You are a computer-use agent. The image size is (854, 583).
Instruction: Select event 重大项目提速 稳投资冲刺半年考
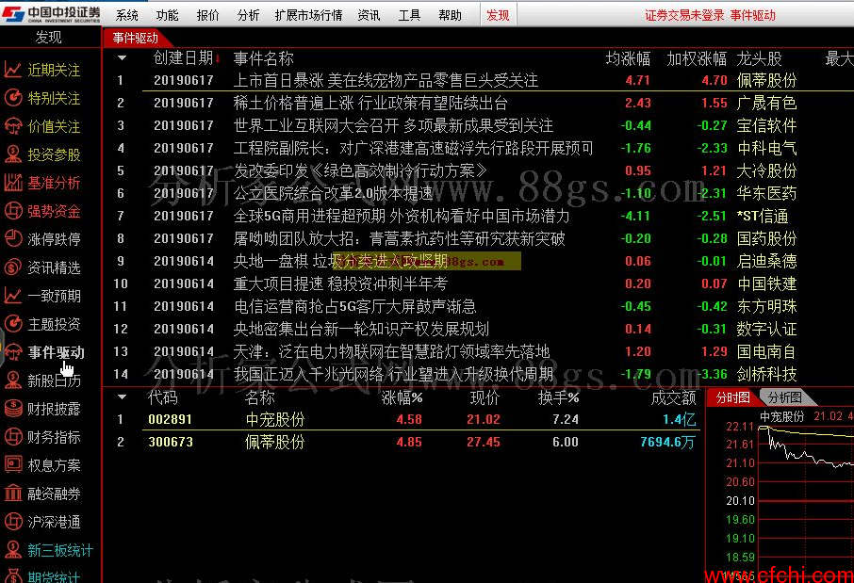(x=340, y=283)
